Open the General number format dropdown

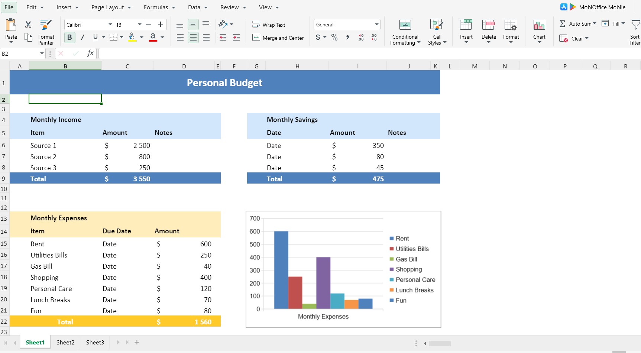point(376,25)
